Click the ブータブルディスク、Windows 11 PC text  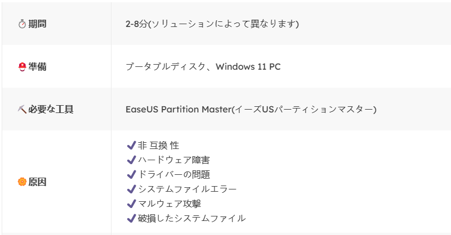[x=203, y=67]
